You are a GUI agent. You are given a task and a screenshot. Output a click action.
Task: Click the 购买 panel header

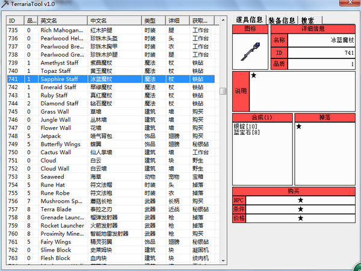click(x=294, y=192)
